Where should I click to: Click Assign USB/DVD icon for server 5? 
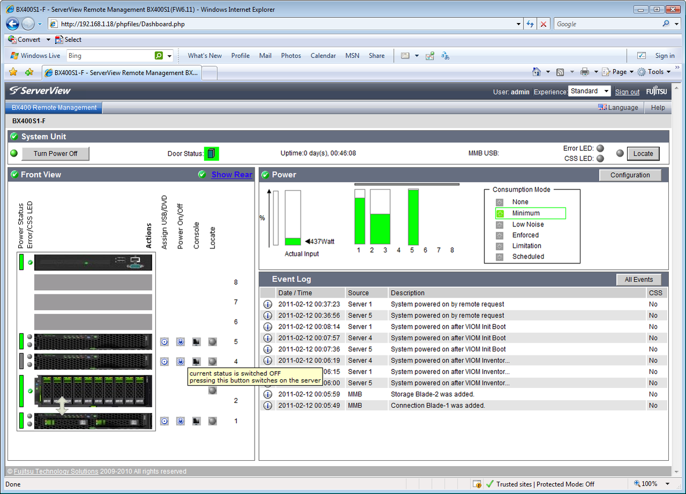pyautogui.click(x=165, y=342)
